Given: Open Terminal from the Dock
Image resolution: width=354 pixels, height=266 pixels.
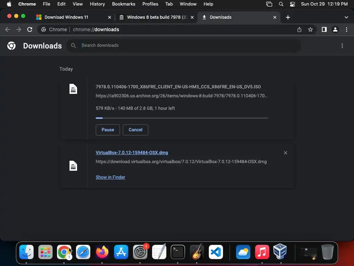Looking at the screenshot, I should [x=178, y=252].
